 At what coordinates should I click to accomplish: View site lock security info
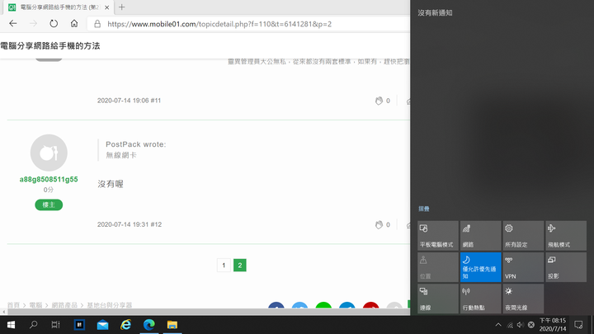(97, 24)
